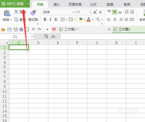Click the Name Box showing C1
The width and height of the screenshot is (145, 122).
(15, 37)
